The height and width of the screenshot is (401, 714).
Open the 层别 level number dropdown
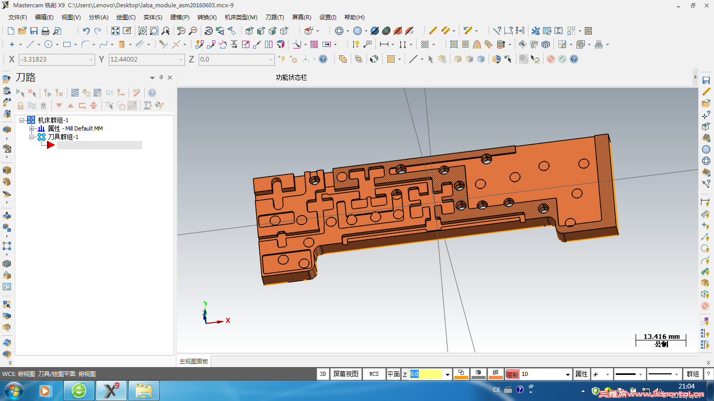568,374
